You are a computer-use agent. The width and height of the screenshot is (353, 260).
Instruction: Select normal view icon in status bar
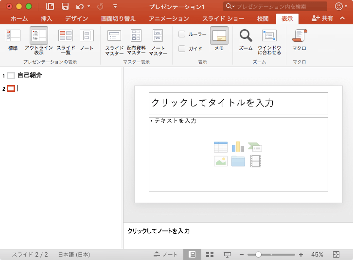click(193, 255)
